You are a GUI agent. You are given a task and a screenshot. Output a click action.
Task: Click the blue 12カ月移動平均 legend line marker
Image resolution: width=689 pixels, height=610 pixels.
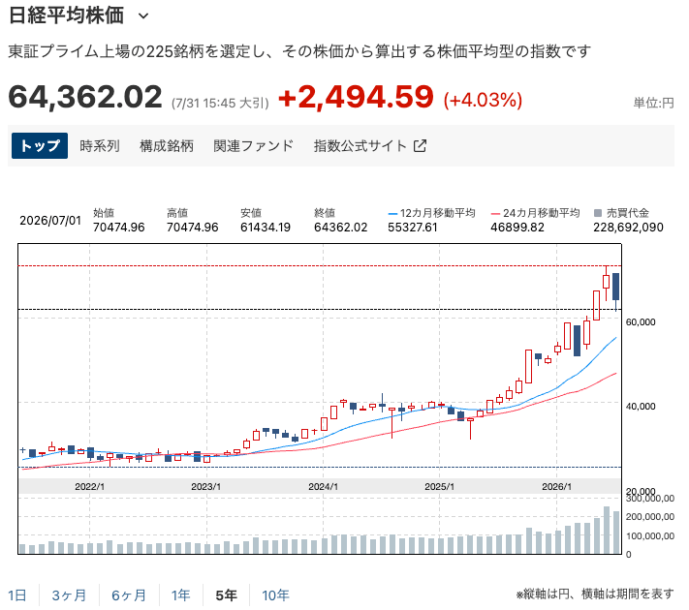pyautogui.click(x=392, y=214)
